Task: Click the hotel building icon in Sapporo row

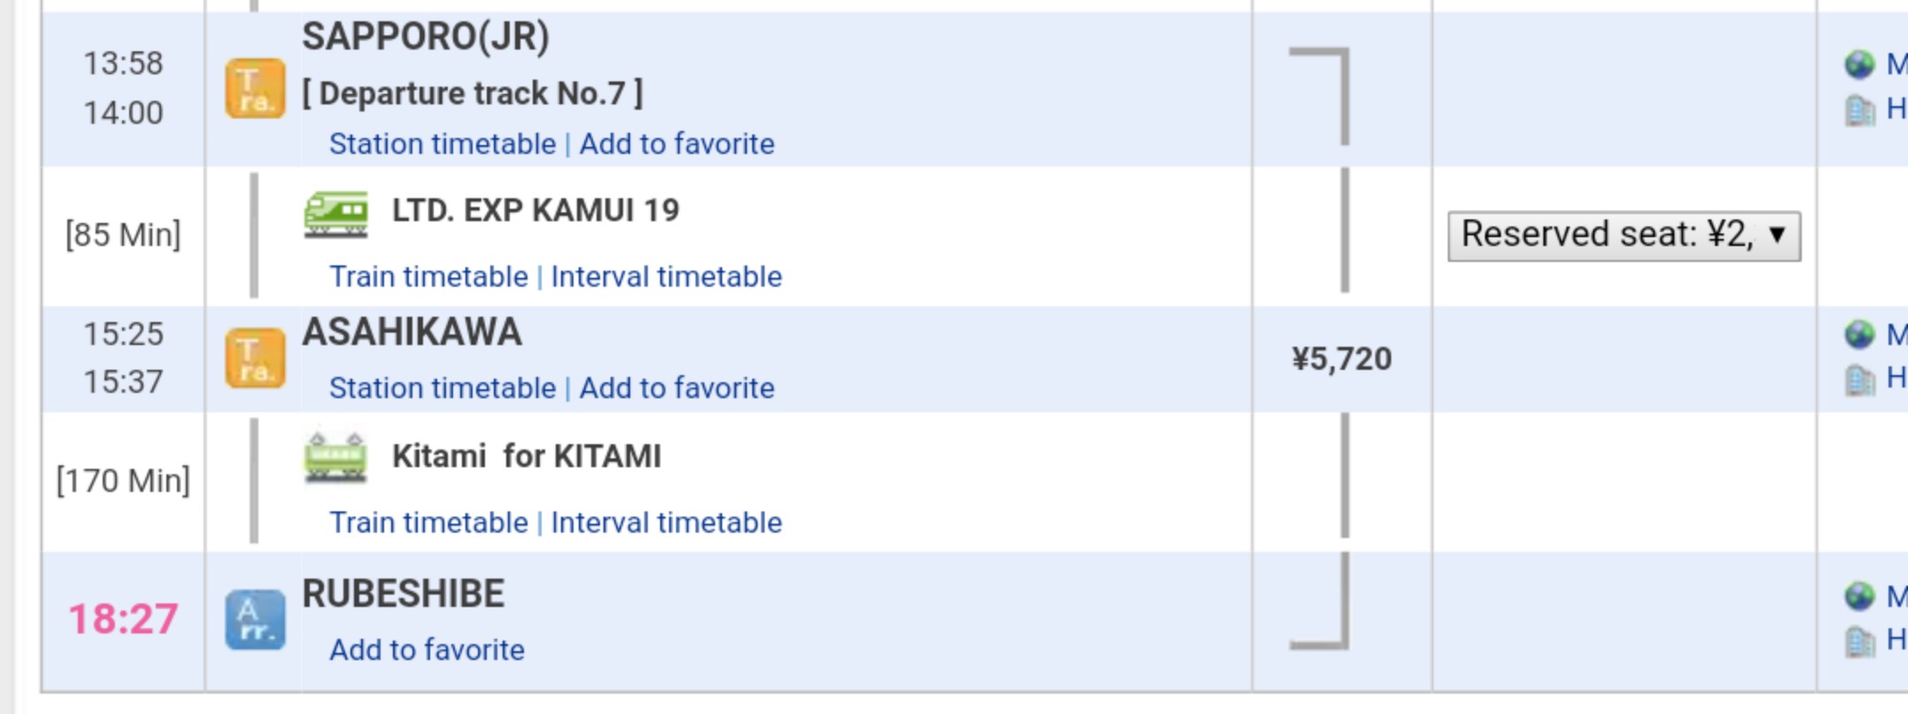Action: [1859, 111]
